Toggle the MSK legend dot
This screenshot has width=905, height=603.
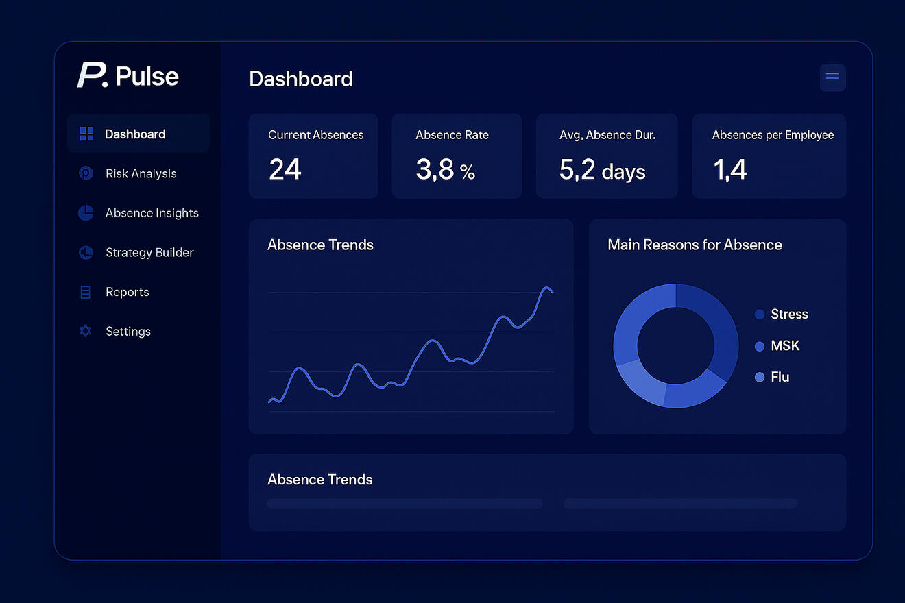[x=760, y=347]
